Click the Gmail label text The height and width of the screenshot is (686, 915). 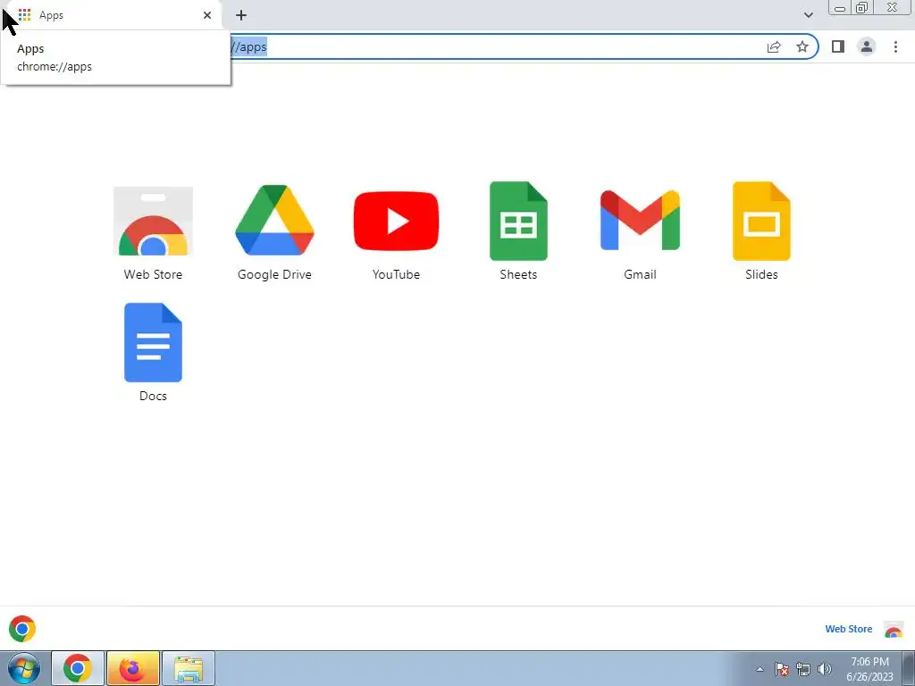pos(640,274)
